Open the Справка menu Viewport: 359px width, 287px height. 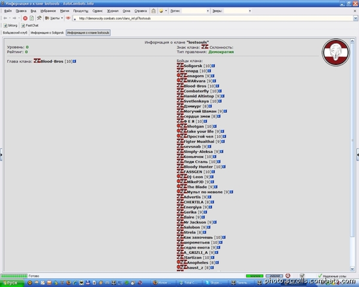(x=141, y=11)
